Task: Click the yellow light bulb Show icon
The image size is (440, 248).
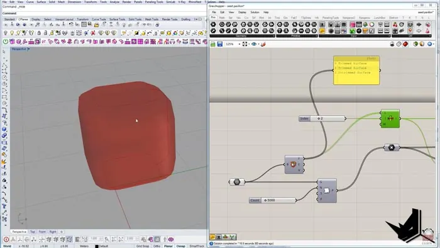Action: click(12, 33)
